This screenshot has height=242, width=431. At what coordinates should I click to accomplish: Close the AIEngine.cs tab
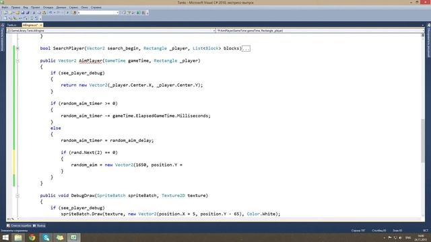(x=41, y=25)
